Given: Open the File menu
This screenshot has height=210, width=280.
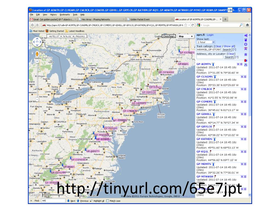Looking at the screenshot, I should point(32,15).
